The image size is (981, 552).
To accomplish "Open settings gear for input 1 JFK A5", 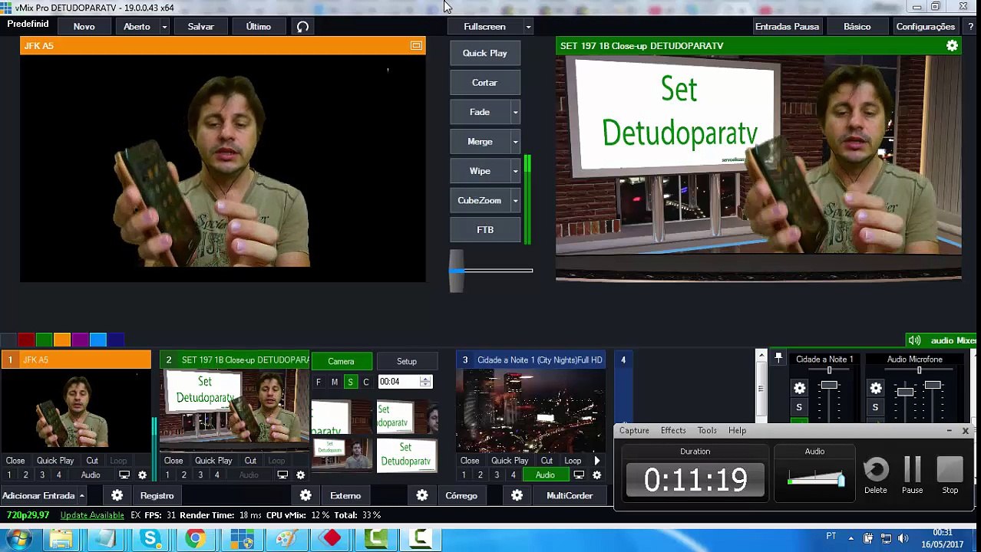I will click(x=142, y=475).
